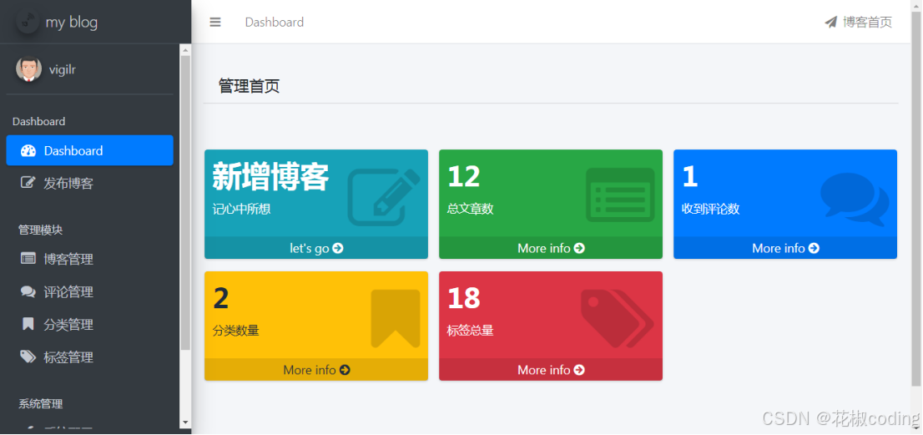Viewport: 923px width, 435px height.
Task: Click the large pencil-edit icon in 新增博客 card
Action: [384, 197]
